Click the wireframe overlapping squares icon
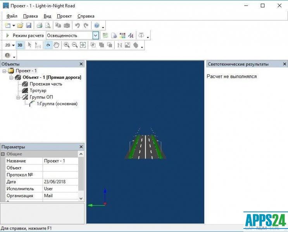Screen dimensions: 288x232 93,45
